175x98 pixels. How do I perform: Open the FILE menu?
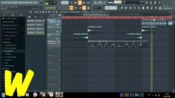[x=2, y=2]
